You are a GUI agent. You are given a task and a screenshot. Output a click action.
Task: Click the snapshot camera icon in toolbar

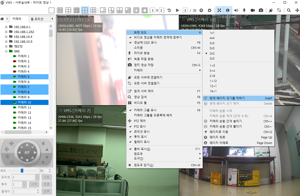(261, 10)
